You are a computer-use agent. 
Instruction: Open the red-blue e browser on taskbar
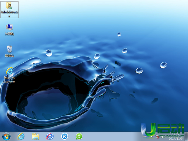(50, 136)
